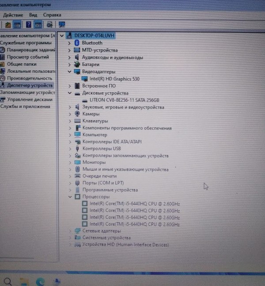Click the Клавиатуры keyboard icon
The image size is (265, 286).
(x=77, y=121)
